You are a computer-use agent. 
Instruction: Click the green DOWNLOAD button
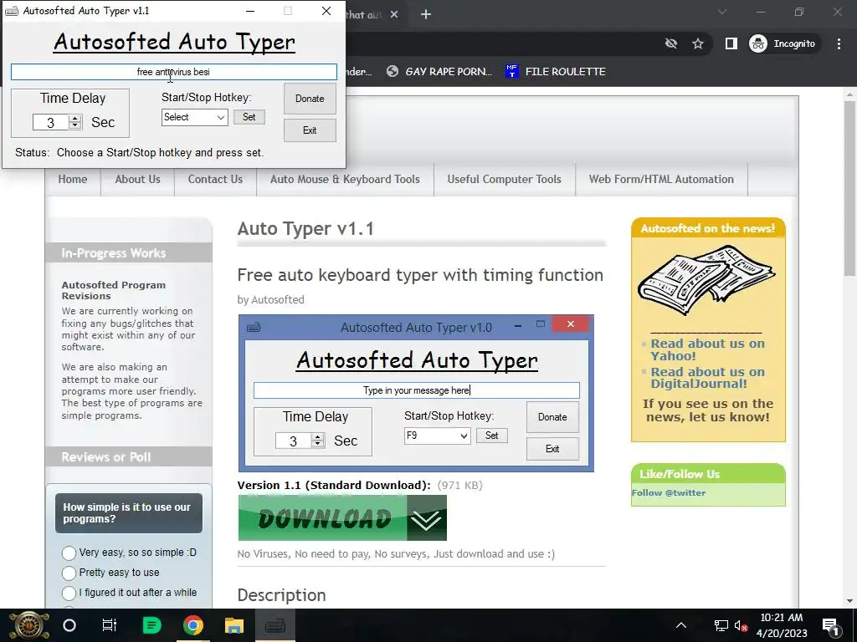(x=342, y=517)
